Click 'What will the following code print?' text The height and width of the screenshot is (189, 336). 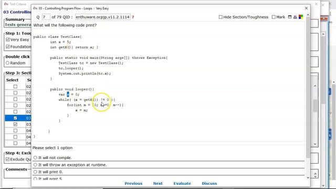pos(65,25)
